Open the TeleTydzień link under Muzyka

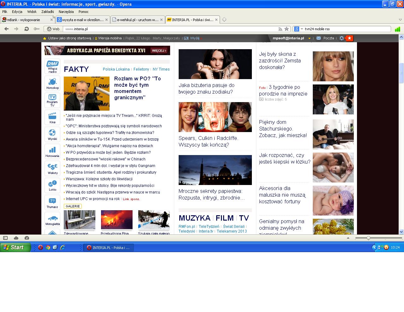(209, 227)
